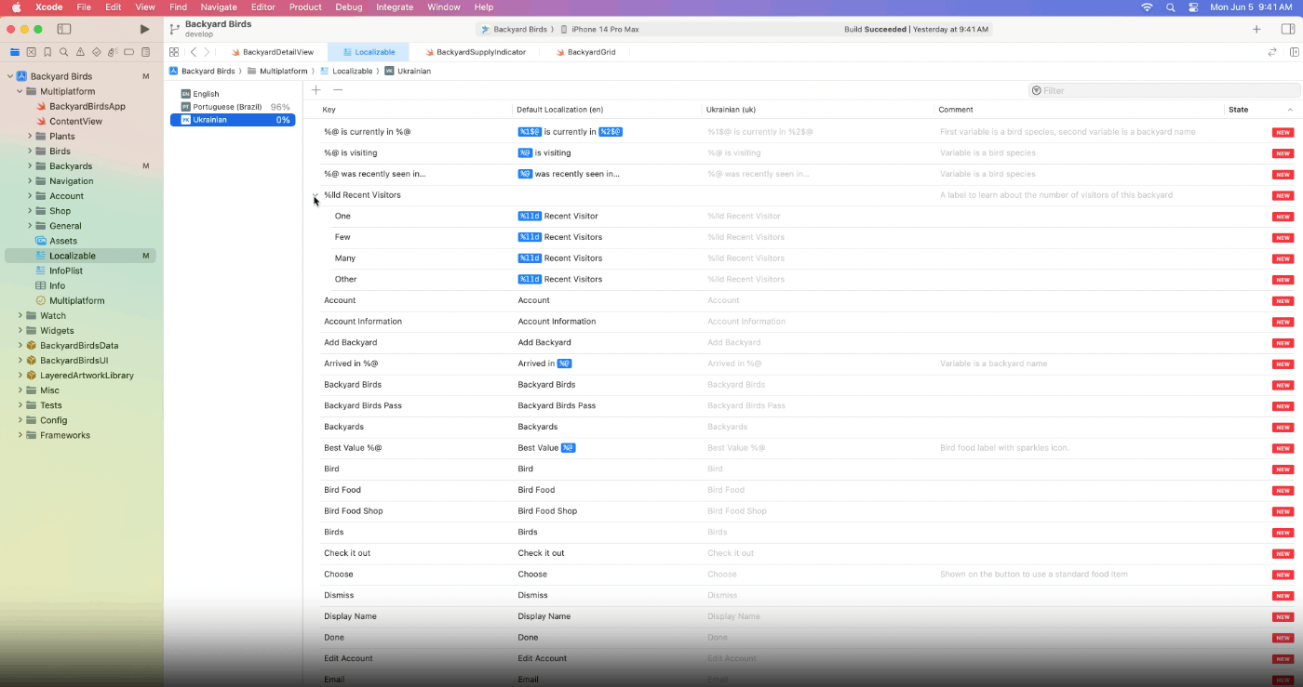Open Spotlight search in menu bar
Image resolution: width=1303 pixels, height=687 pixels.
[x=1169, y=7]
